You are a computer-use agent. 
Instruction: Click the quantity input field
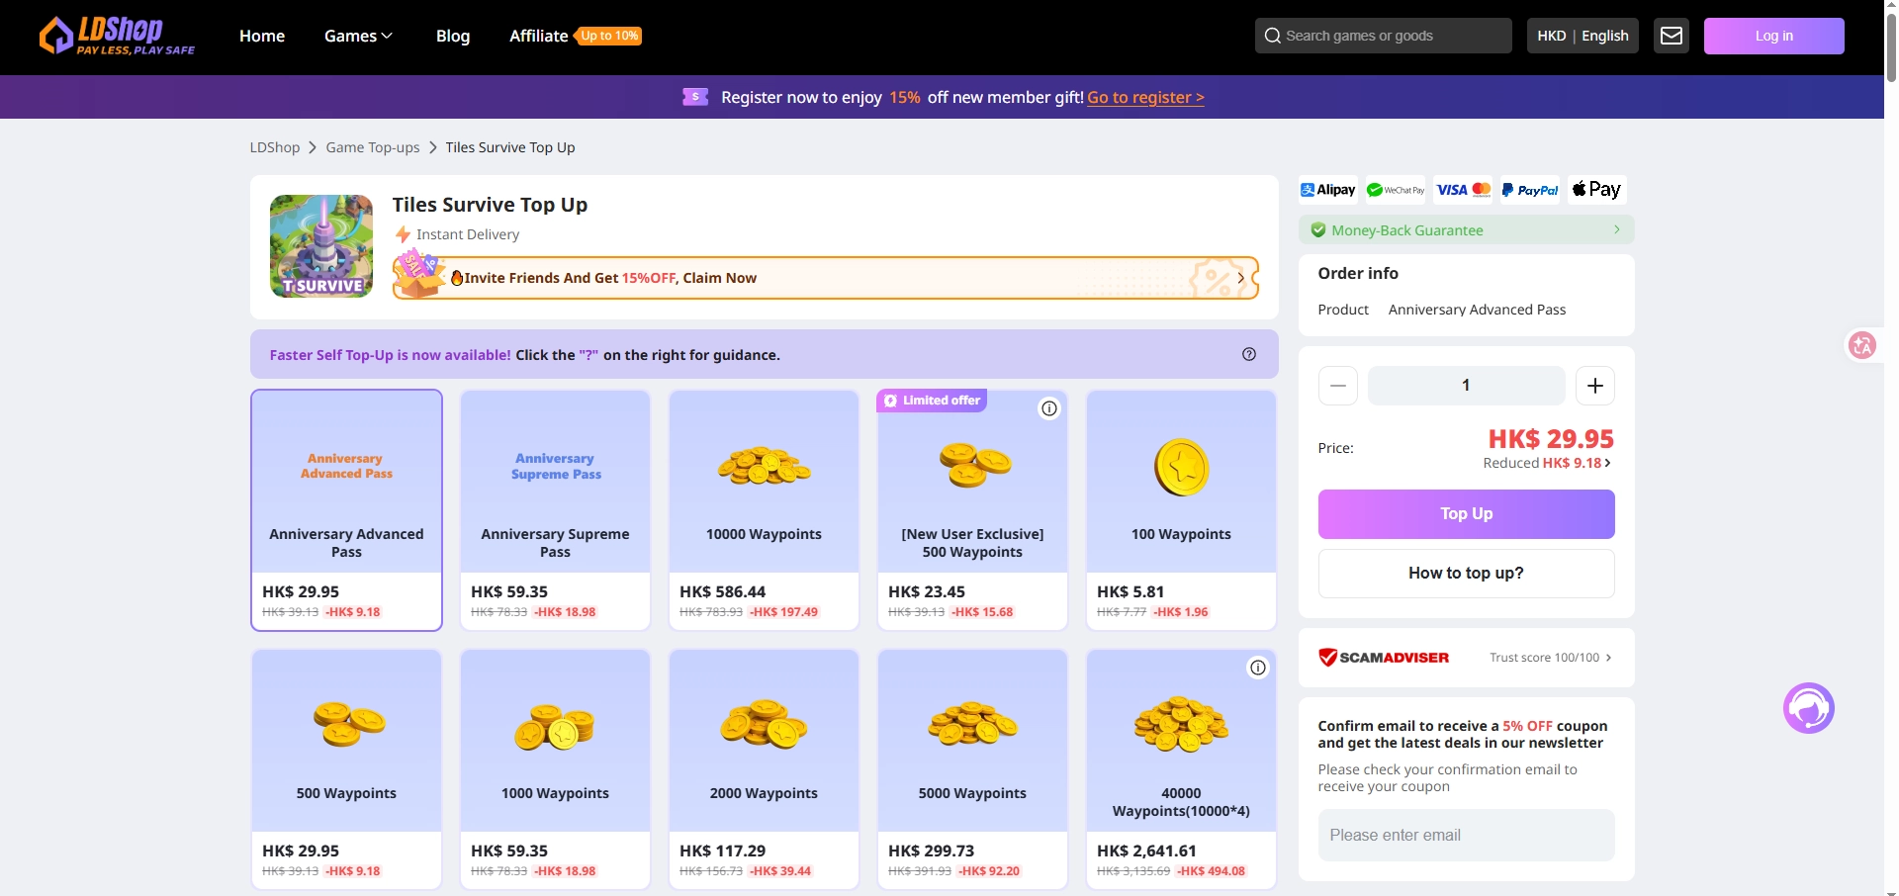(1467, 386)
